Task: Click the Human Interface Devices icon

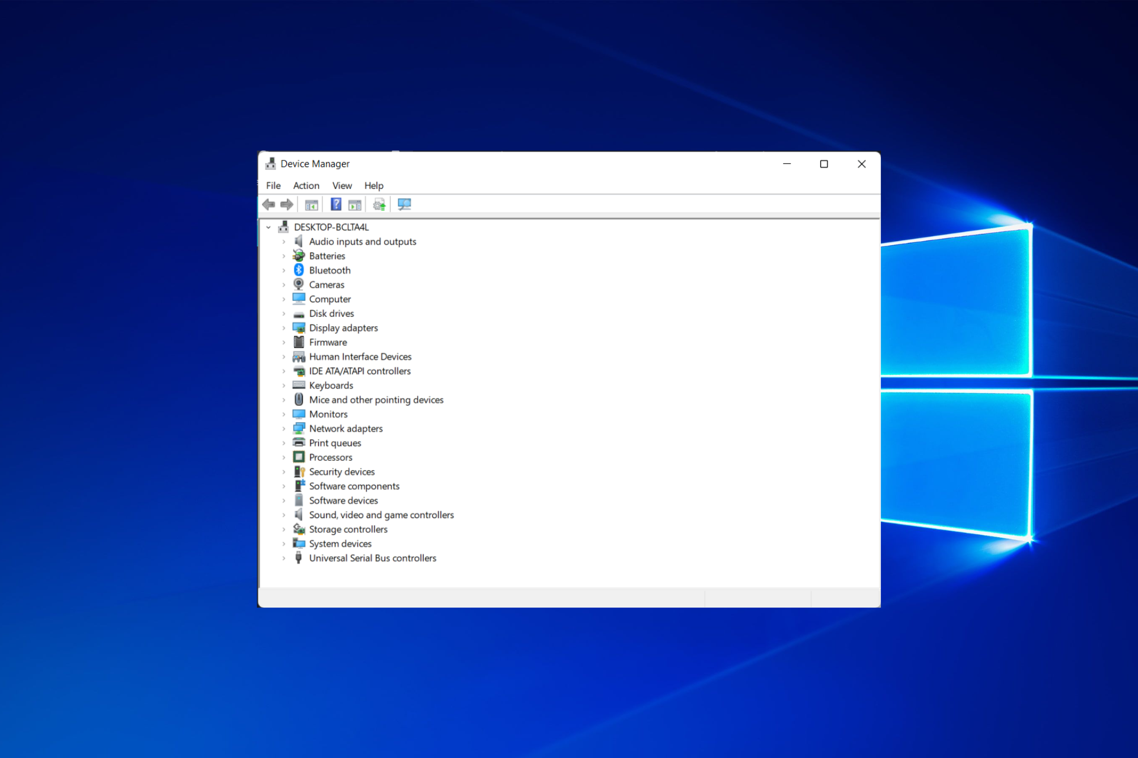Action: coord(299,356)
